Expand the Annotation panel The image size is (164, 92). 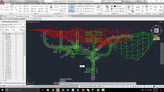coord(58,14)
